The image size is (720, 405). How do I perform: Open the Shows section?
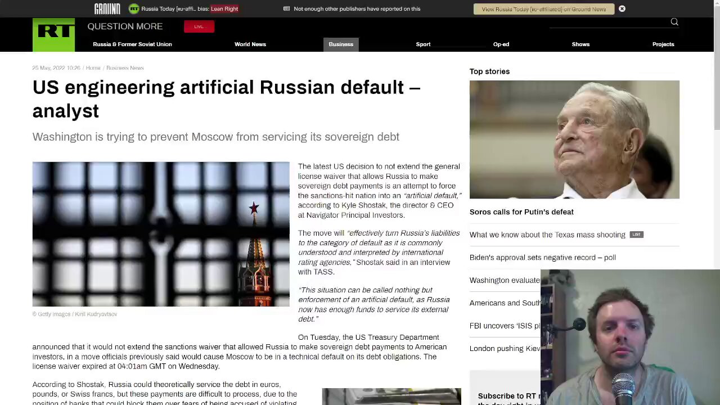click(x=580, y=44)
